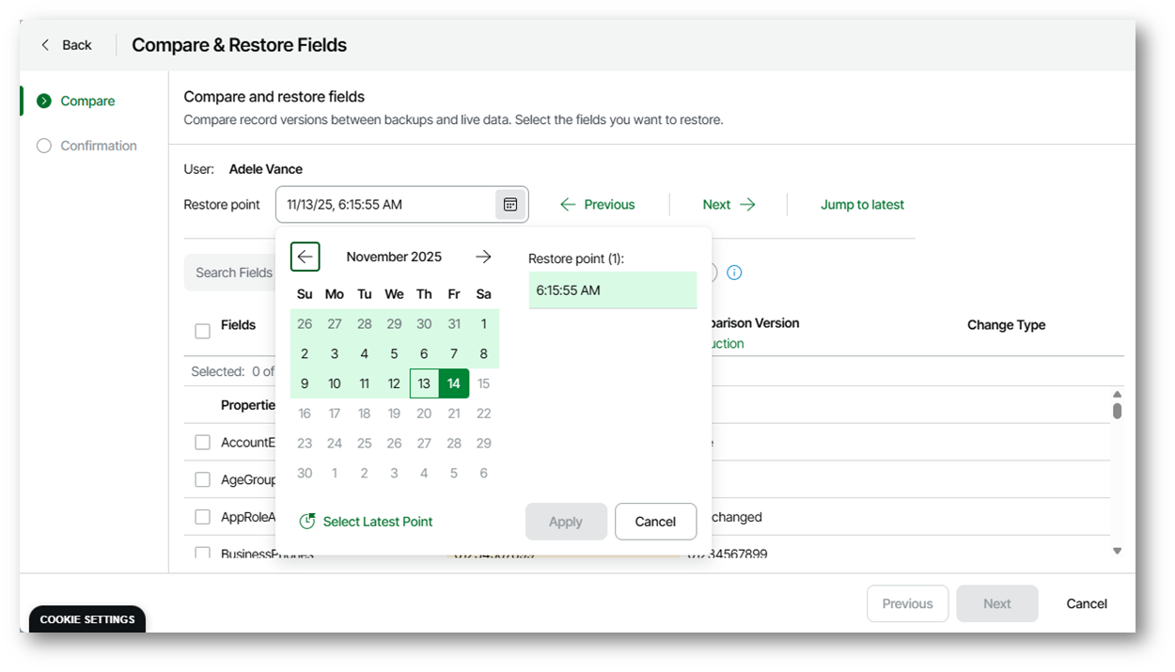This screenshot has height=672, width=1175.
Task: Go to next month in calendar
Action: click(x=483, y=257)
